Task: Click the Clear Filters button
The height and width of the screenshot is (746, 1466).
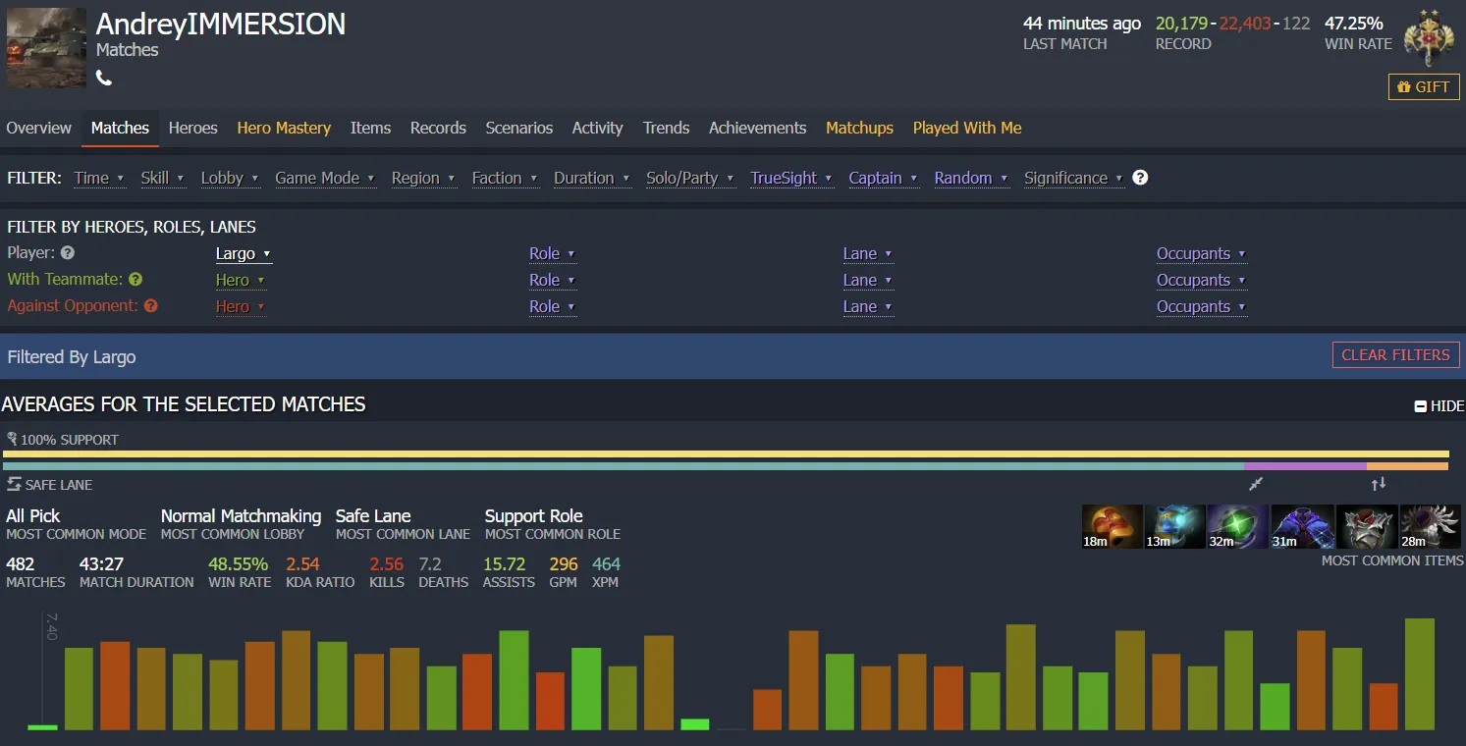Action: (x=1395, y=355)
